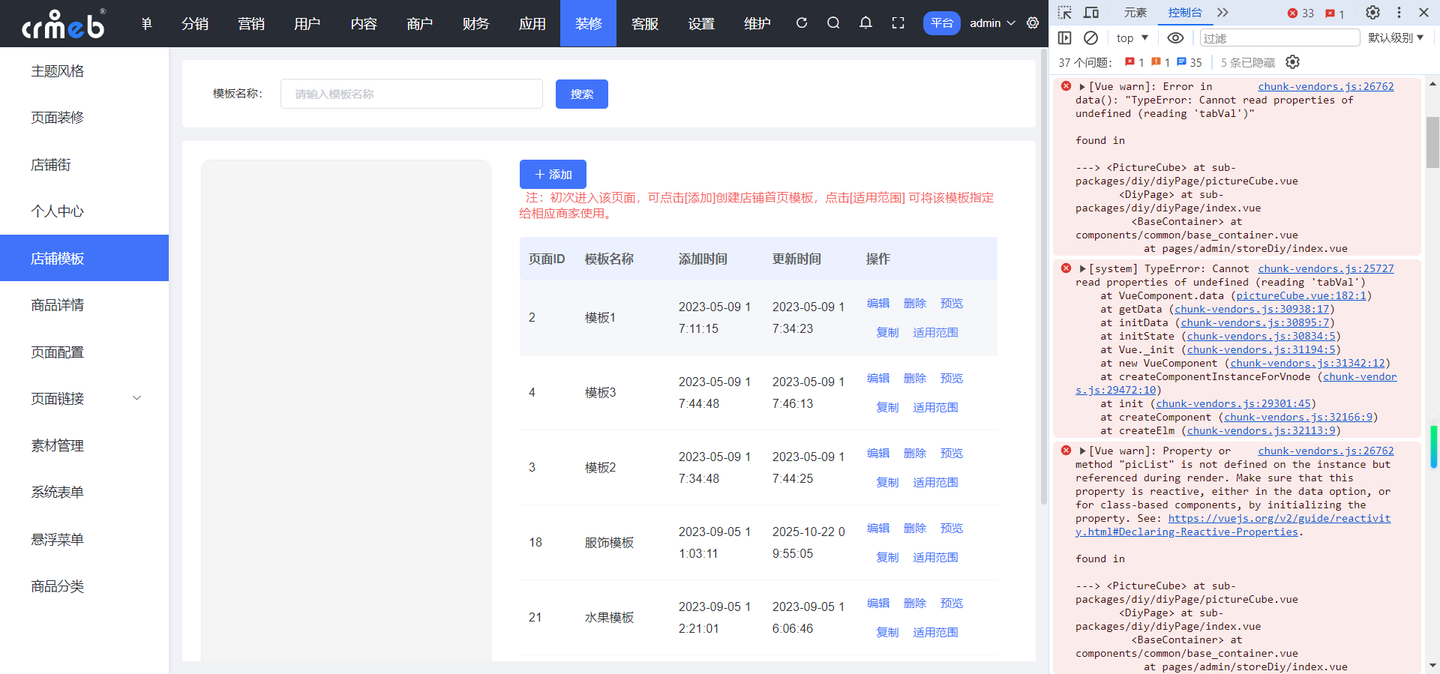This screenshot has height=674, width=1440.
Task: Open the admin user dropdown
Action: point(992,23)
